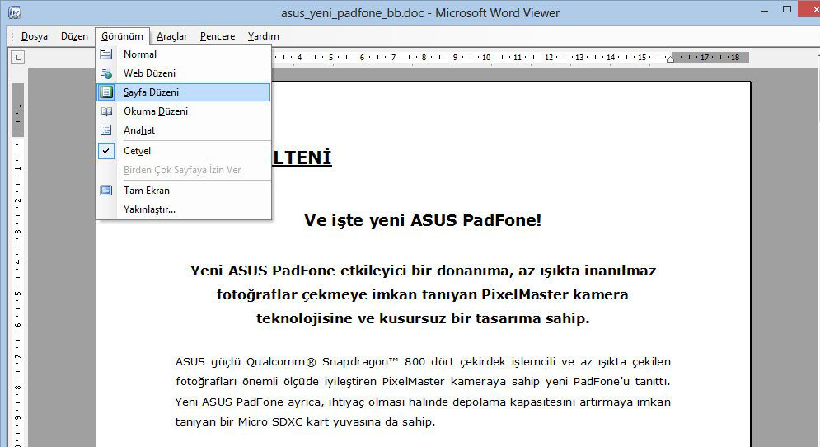820x447 pixels.
Task: Click the word "PixelMaster" in bold subtitle
Action: (x=524, y=294)
